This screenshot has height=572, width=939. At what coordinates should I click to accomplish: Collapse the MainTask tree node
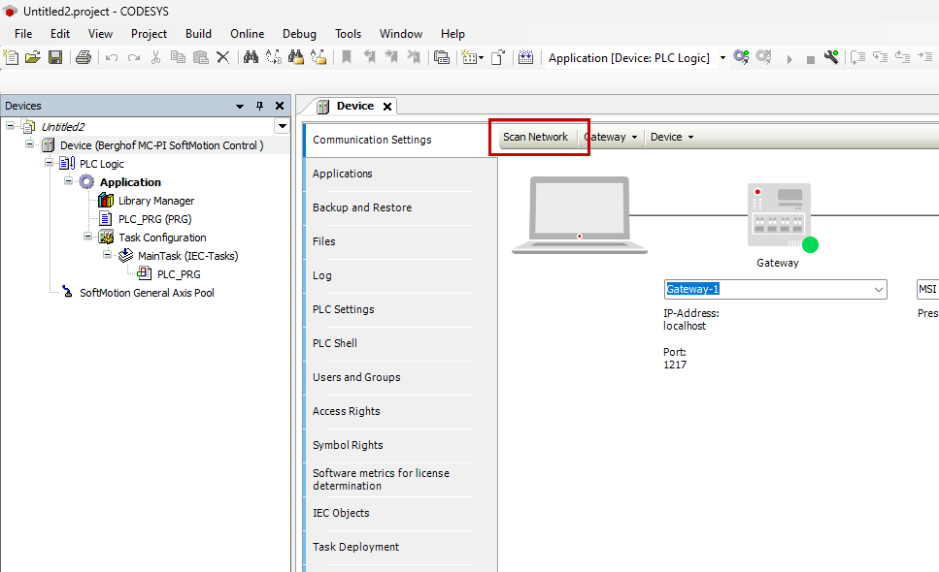(107, 255)
